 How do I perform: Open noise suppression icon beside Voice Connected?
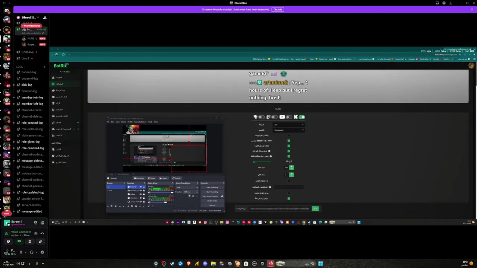[x=35, y=233]
